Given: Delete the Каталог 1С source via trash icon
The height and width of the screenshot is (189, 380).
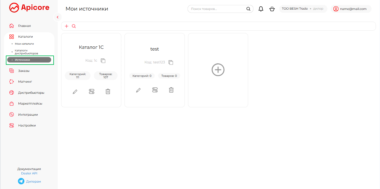Looking at the screenshot, I should pyautogui.click(x=108, y=92).
